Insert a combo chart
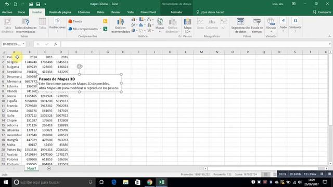Viewport: 333px width, 187px height. [150, 25]
